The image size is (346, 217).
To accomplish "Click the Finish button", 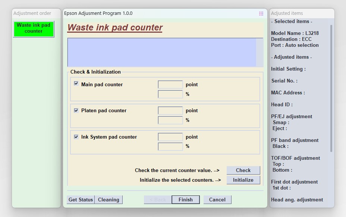I will [x=185, y=200].
